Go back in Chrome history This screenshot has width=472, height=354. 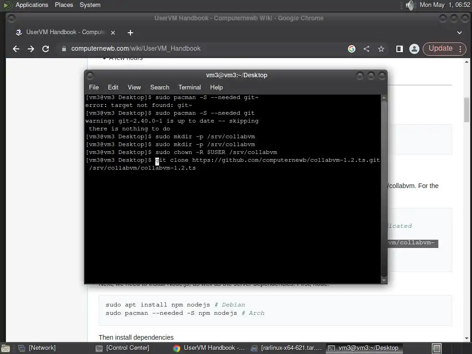[x=16, y=49]
